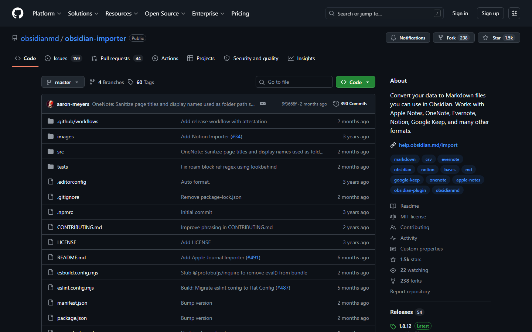Expand the Resources menu
Image resolution: width=532 pixels, height=332 pixels.
tap(122, 13)
